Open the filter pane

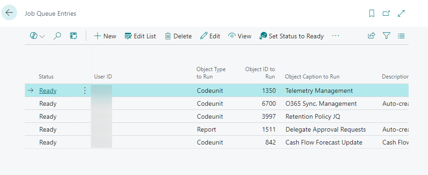(x=386, y=36)
